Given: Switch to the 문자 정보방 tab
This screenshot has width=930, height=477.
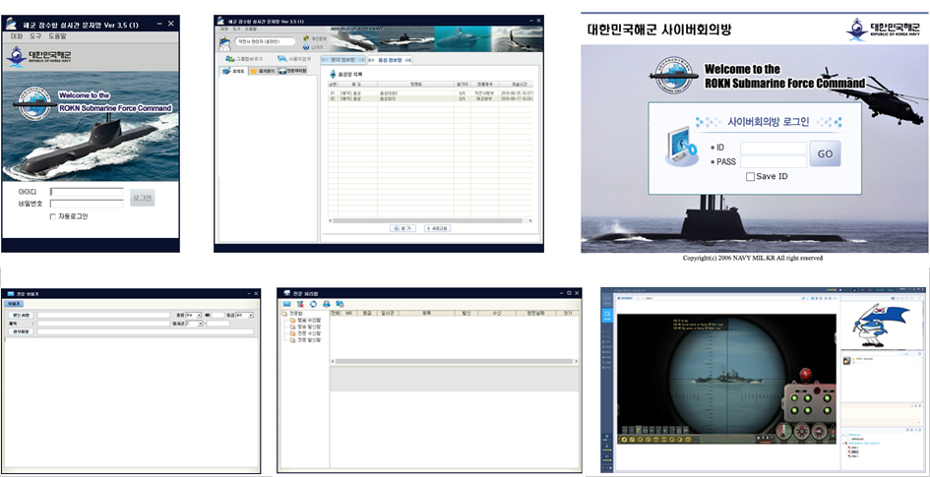Looking at the screenshot, I should [x=342, y=60].
